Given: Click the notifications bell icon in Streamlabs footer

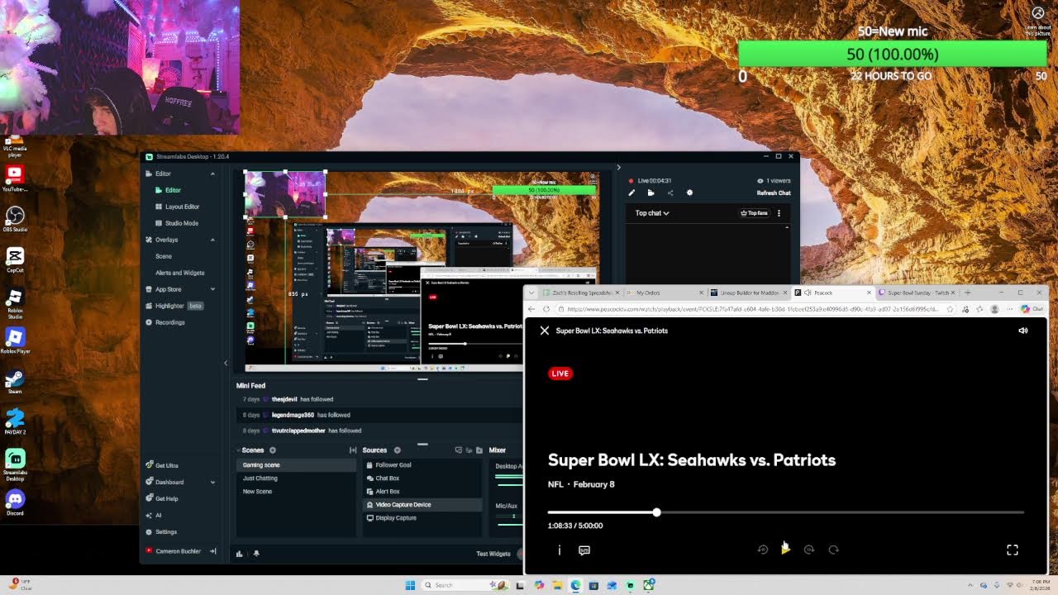Looking at the screenshot, I should [x=256, y=554].
